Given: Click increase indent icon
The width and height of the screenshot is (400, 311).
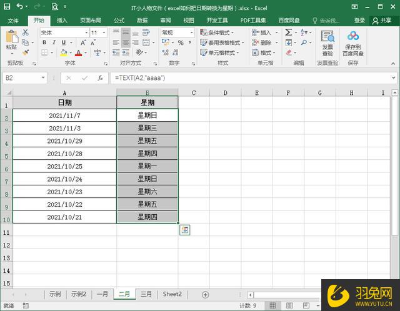Looking at the screenshot, I should tap(126, 52).
